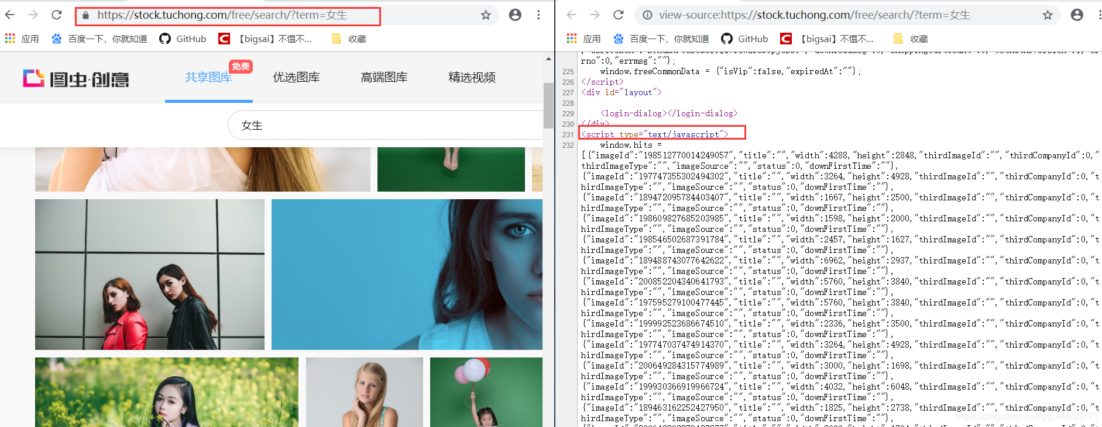Open the 百度一下 bookmark in the view-source window
Viewport: 1102px width, 427px height.
coord(661,39)
